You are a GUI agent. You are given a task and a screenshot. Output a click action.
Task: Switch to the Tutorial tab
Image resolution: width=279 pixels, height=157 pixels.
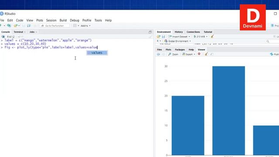(x=208, y=32)
